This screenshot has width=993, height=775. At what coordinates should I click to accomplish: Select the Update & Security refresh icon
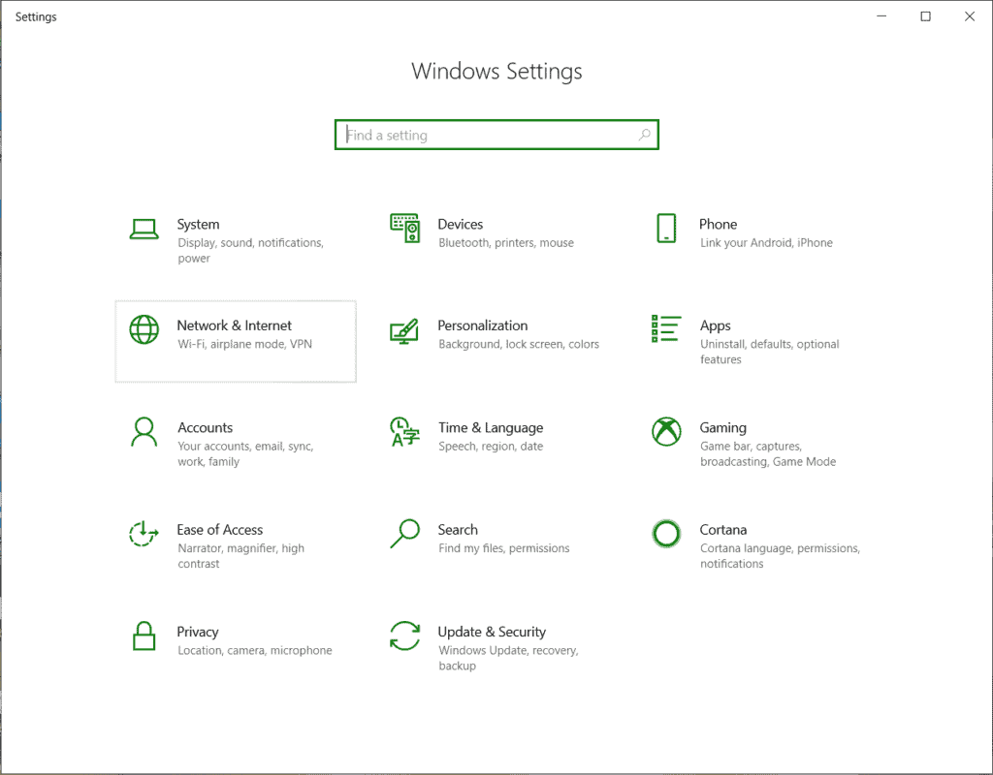click(404, 635)
